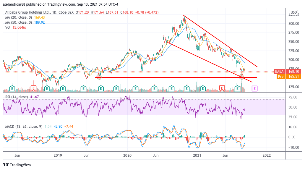
Task: Click the volume value 15.064M
Action: [19, 27]
